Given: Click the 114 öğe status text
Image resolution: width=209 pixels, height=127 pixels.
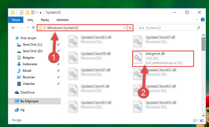Looking at the screenshot, I should [17, 120].
